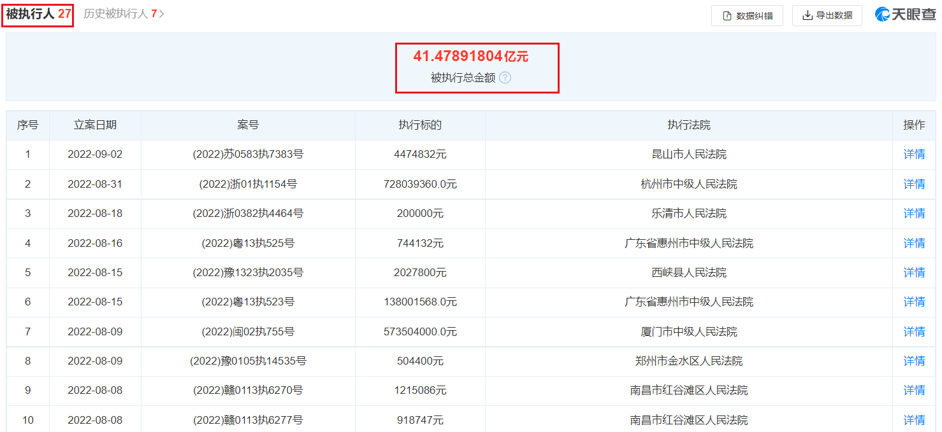Image resolution: width=942 pixels, height=432 pixels.
Task: Click the 数据纠错 document icon
Action: (x=727, y=16)
